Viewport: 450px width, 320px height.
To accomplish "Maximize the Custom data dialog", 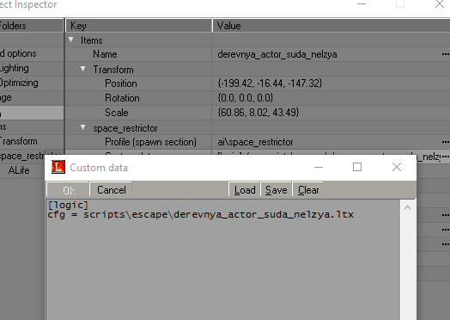I will [357, 167].
